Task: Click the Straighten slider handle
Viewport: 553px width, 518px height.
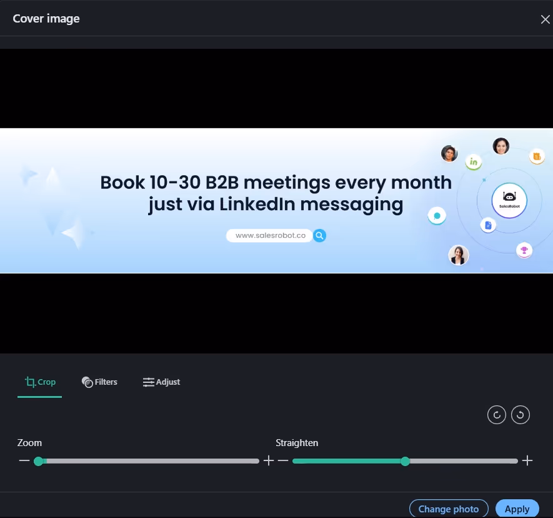Action: [405, 460]
